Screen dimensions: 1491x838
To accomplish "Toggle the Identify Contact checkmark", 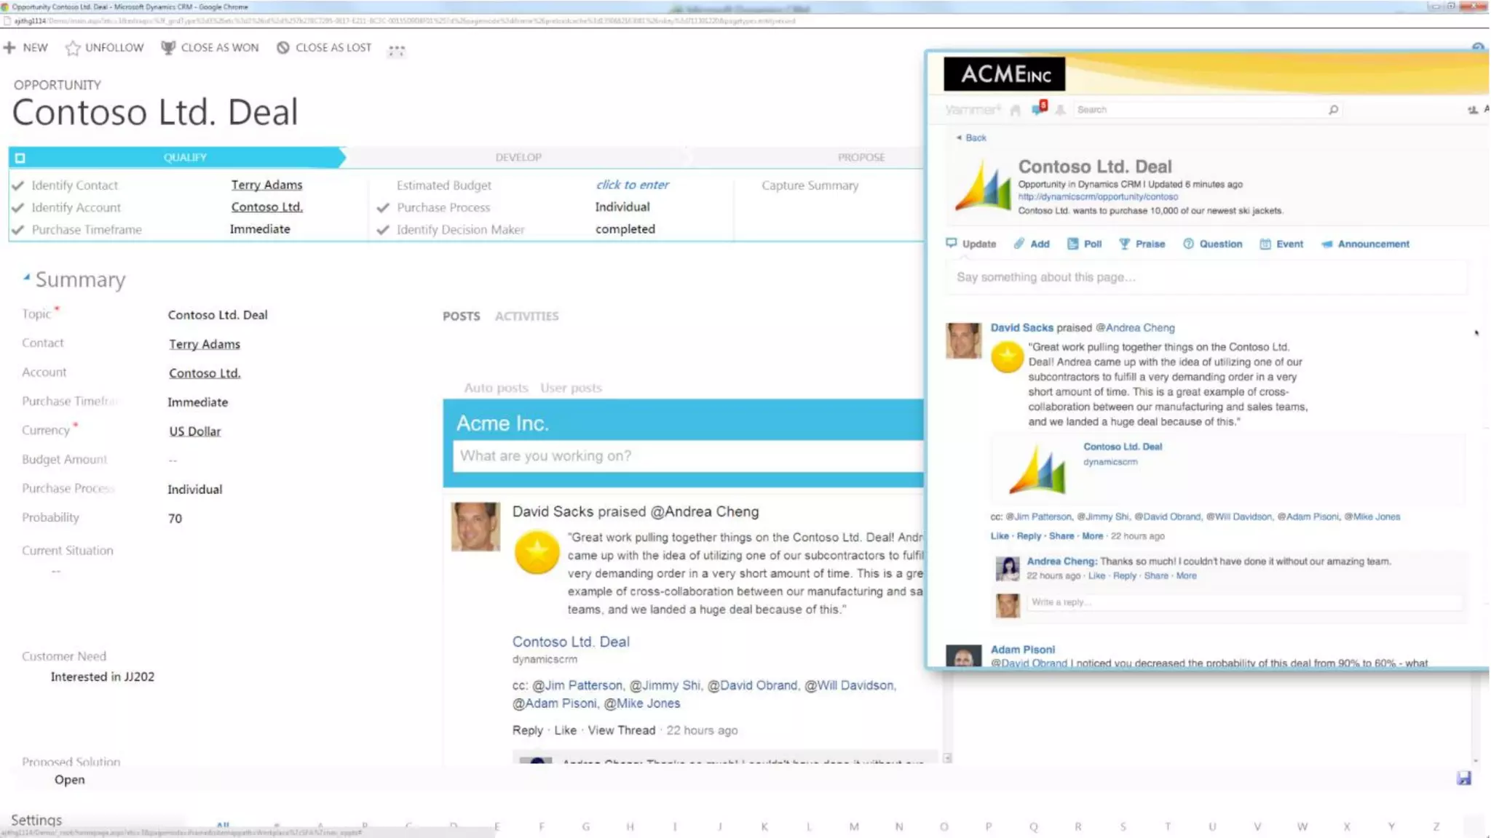I will pyautogui.click(x=18, y=185).
